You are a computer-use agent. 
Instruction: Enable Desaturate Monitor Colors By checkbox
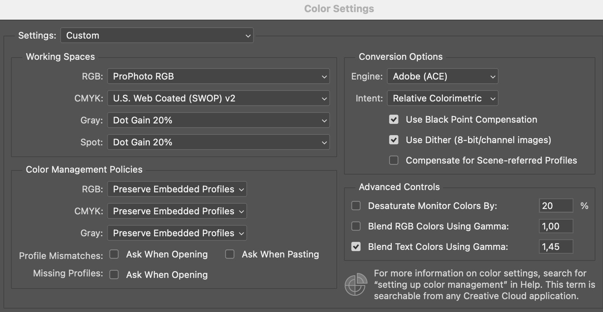(x=356, y=206)
